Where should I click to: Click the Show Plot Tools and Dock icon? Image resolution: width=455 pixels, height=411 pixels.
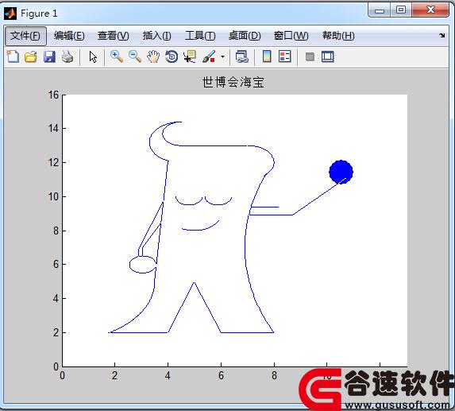point(328,56)
